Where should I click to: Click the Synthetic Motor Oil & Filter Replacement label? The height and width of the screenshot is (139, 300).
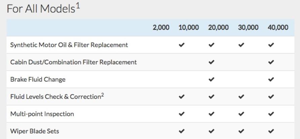pyautogui.click(x=69, y=45)
